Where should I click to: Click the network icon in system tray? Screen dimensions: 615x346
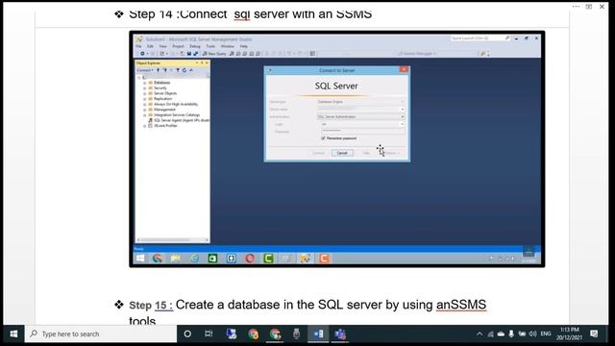(x=490, y=334)
